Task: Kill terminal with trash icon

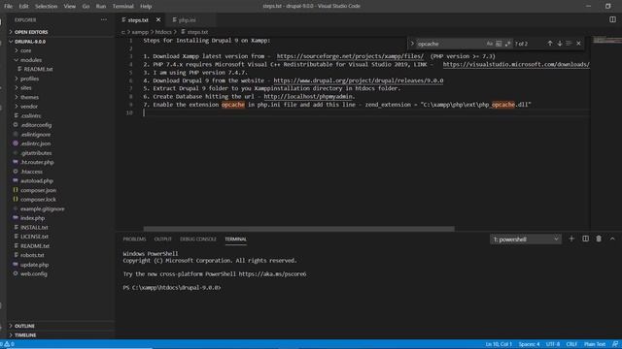Action: point(599,239)
